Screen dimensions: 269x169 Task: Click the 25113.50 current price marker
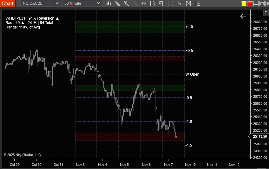point(259,136)
